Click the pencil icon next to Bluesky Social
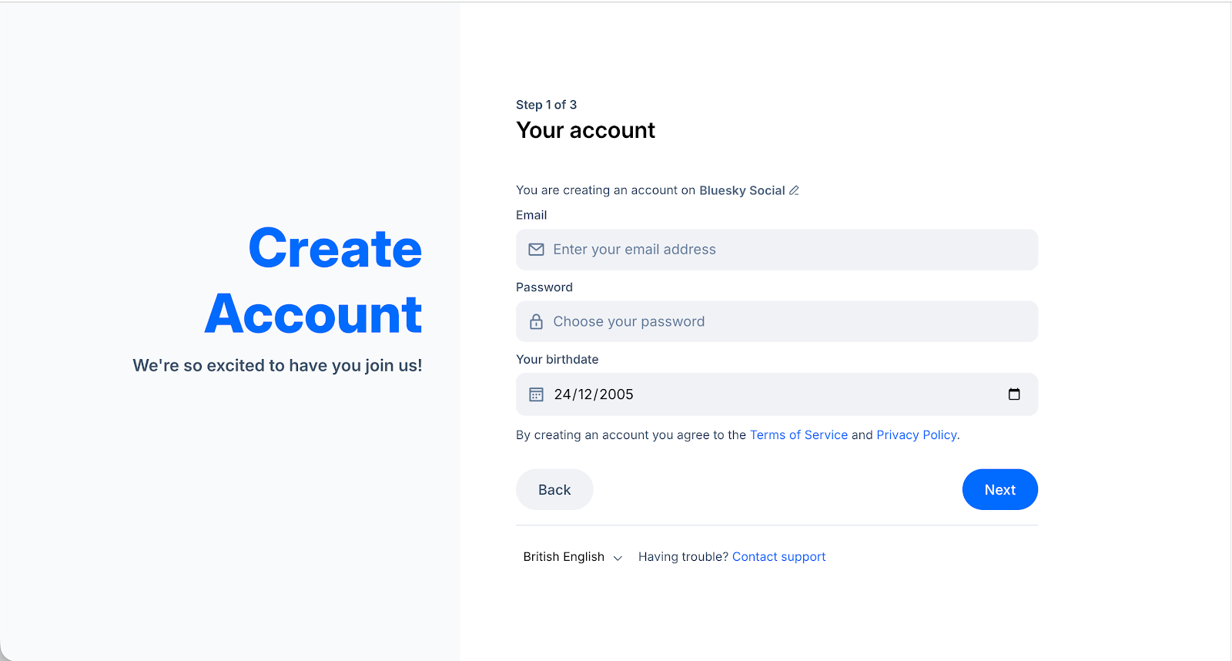 click(795, 190)
